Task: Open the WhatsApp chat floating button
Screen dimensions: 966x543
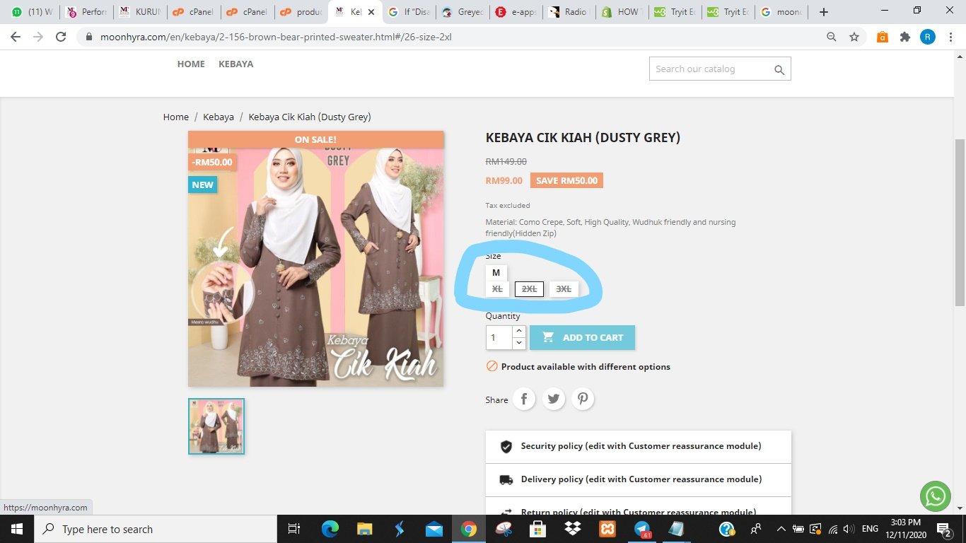Action: click(935, 496)
